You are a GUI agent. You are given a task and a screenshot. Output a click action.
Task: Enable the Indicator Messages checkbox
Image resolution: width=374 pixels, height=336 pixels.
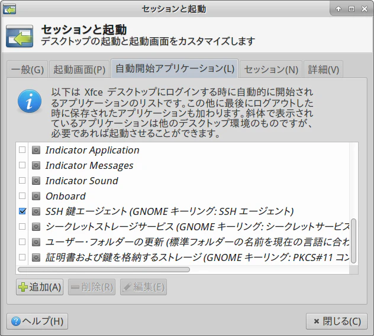coord(22,165)
